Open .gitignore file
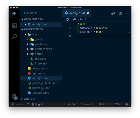Screen dimensions: 140x118 41,73
